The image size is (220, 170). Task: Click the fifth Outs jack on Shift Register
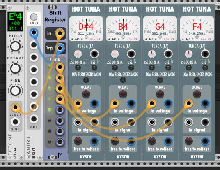pos(60,110)
